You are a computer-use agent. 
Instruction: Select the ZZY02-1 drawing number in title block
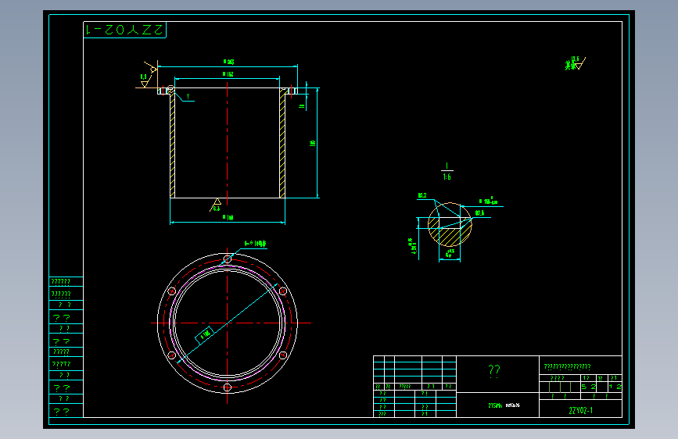coord(581,410)
